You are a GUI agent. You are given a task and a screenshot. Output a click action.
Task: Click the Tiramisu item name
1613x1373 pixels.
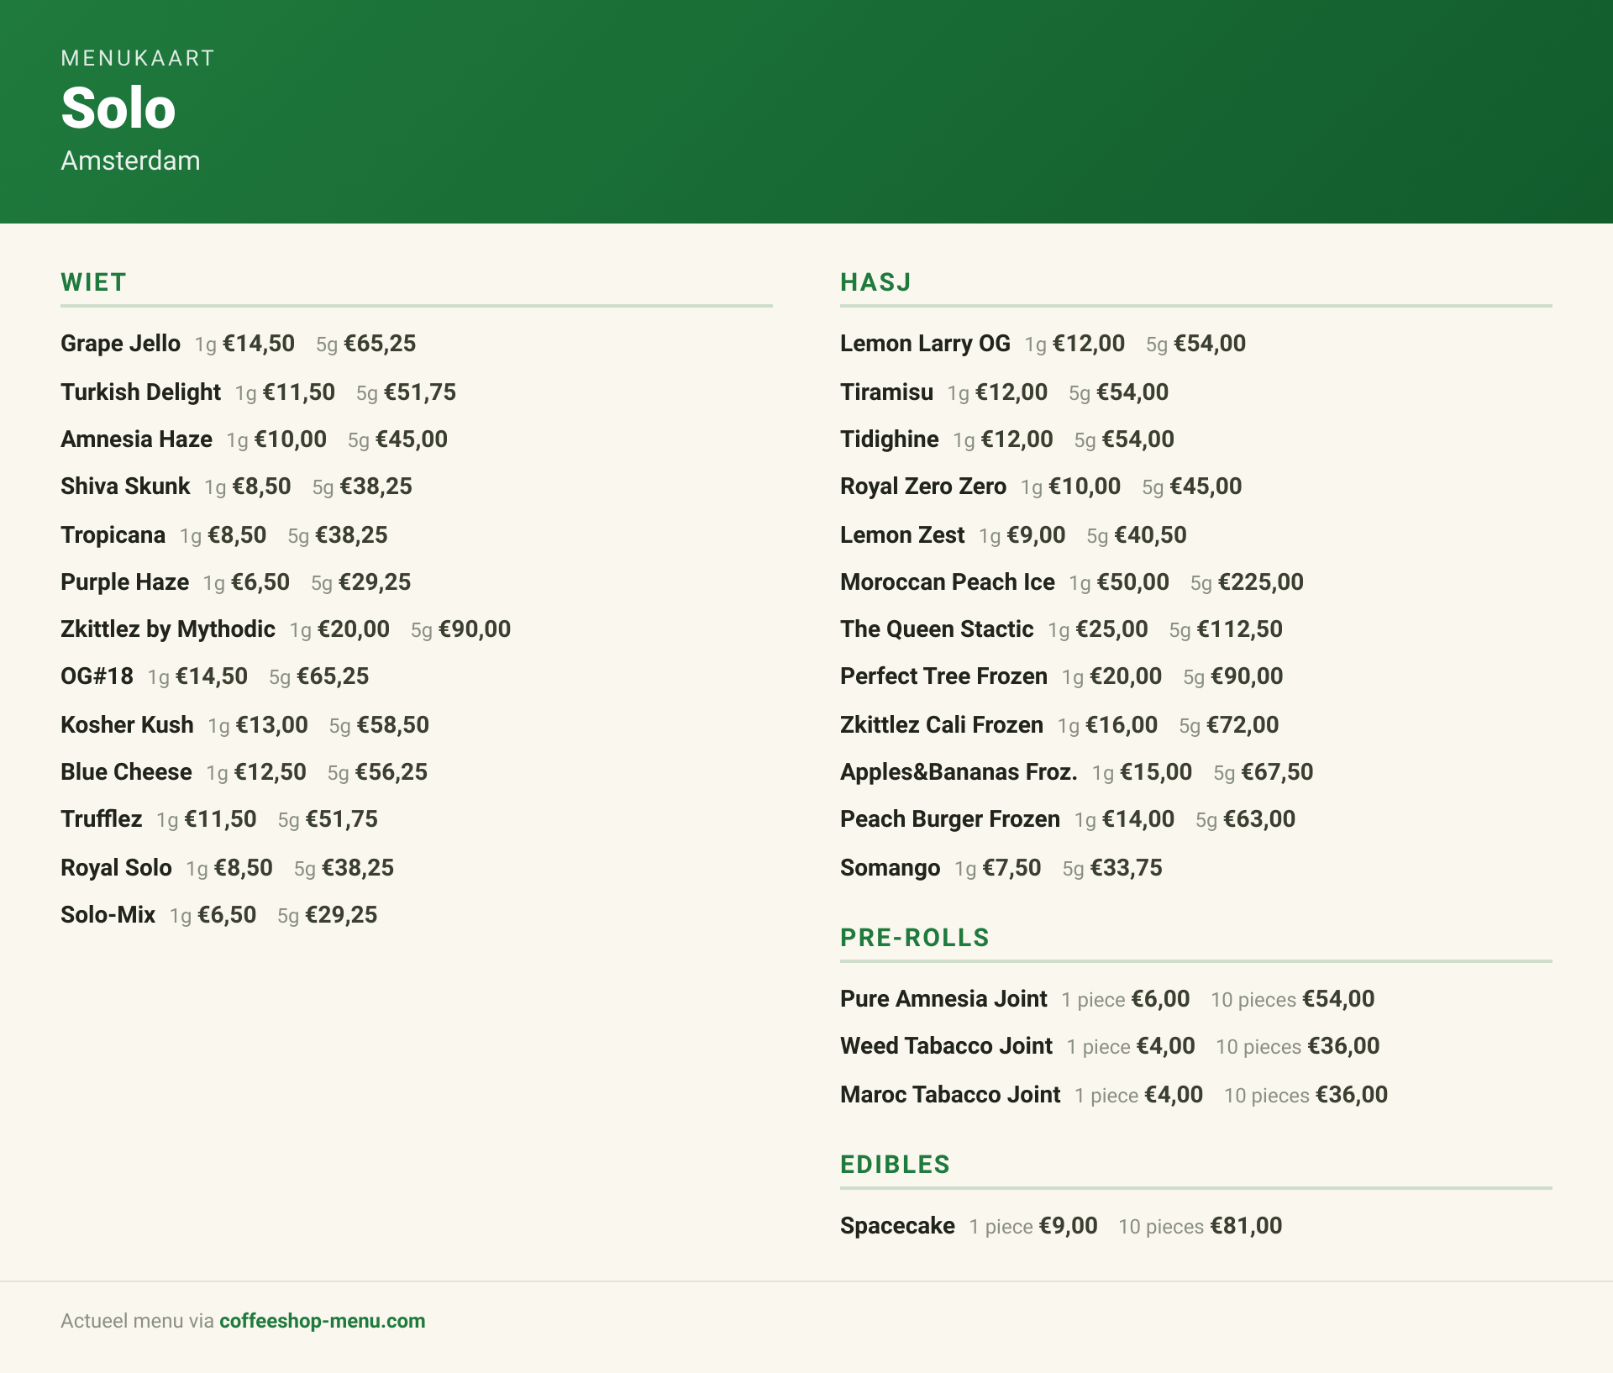886,392
